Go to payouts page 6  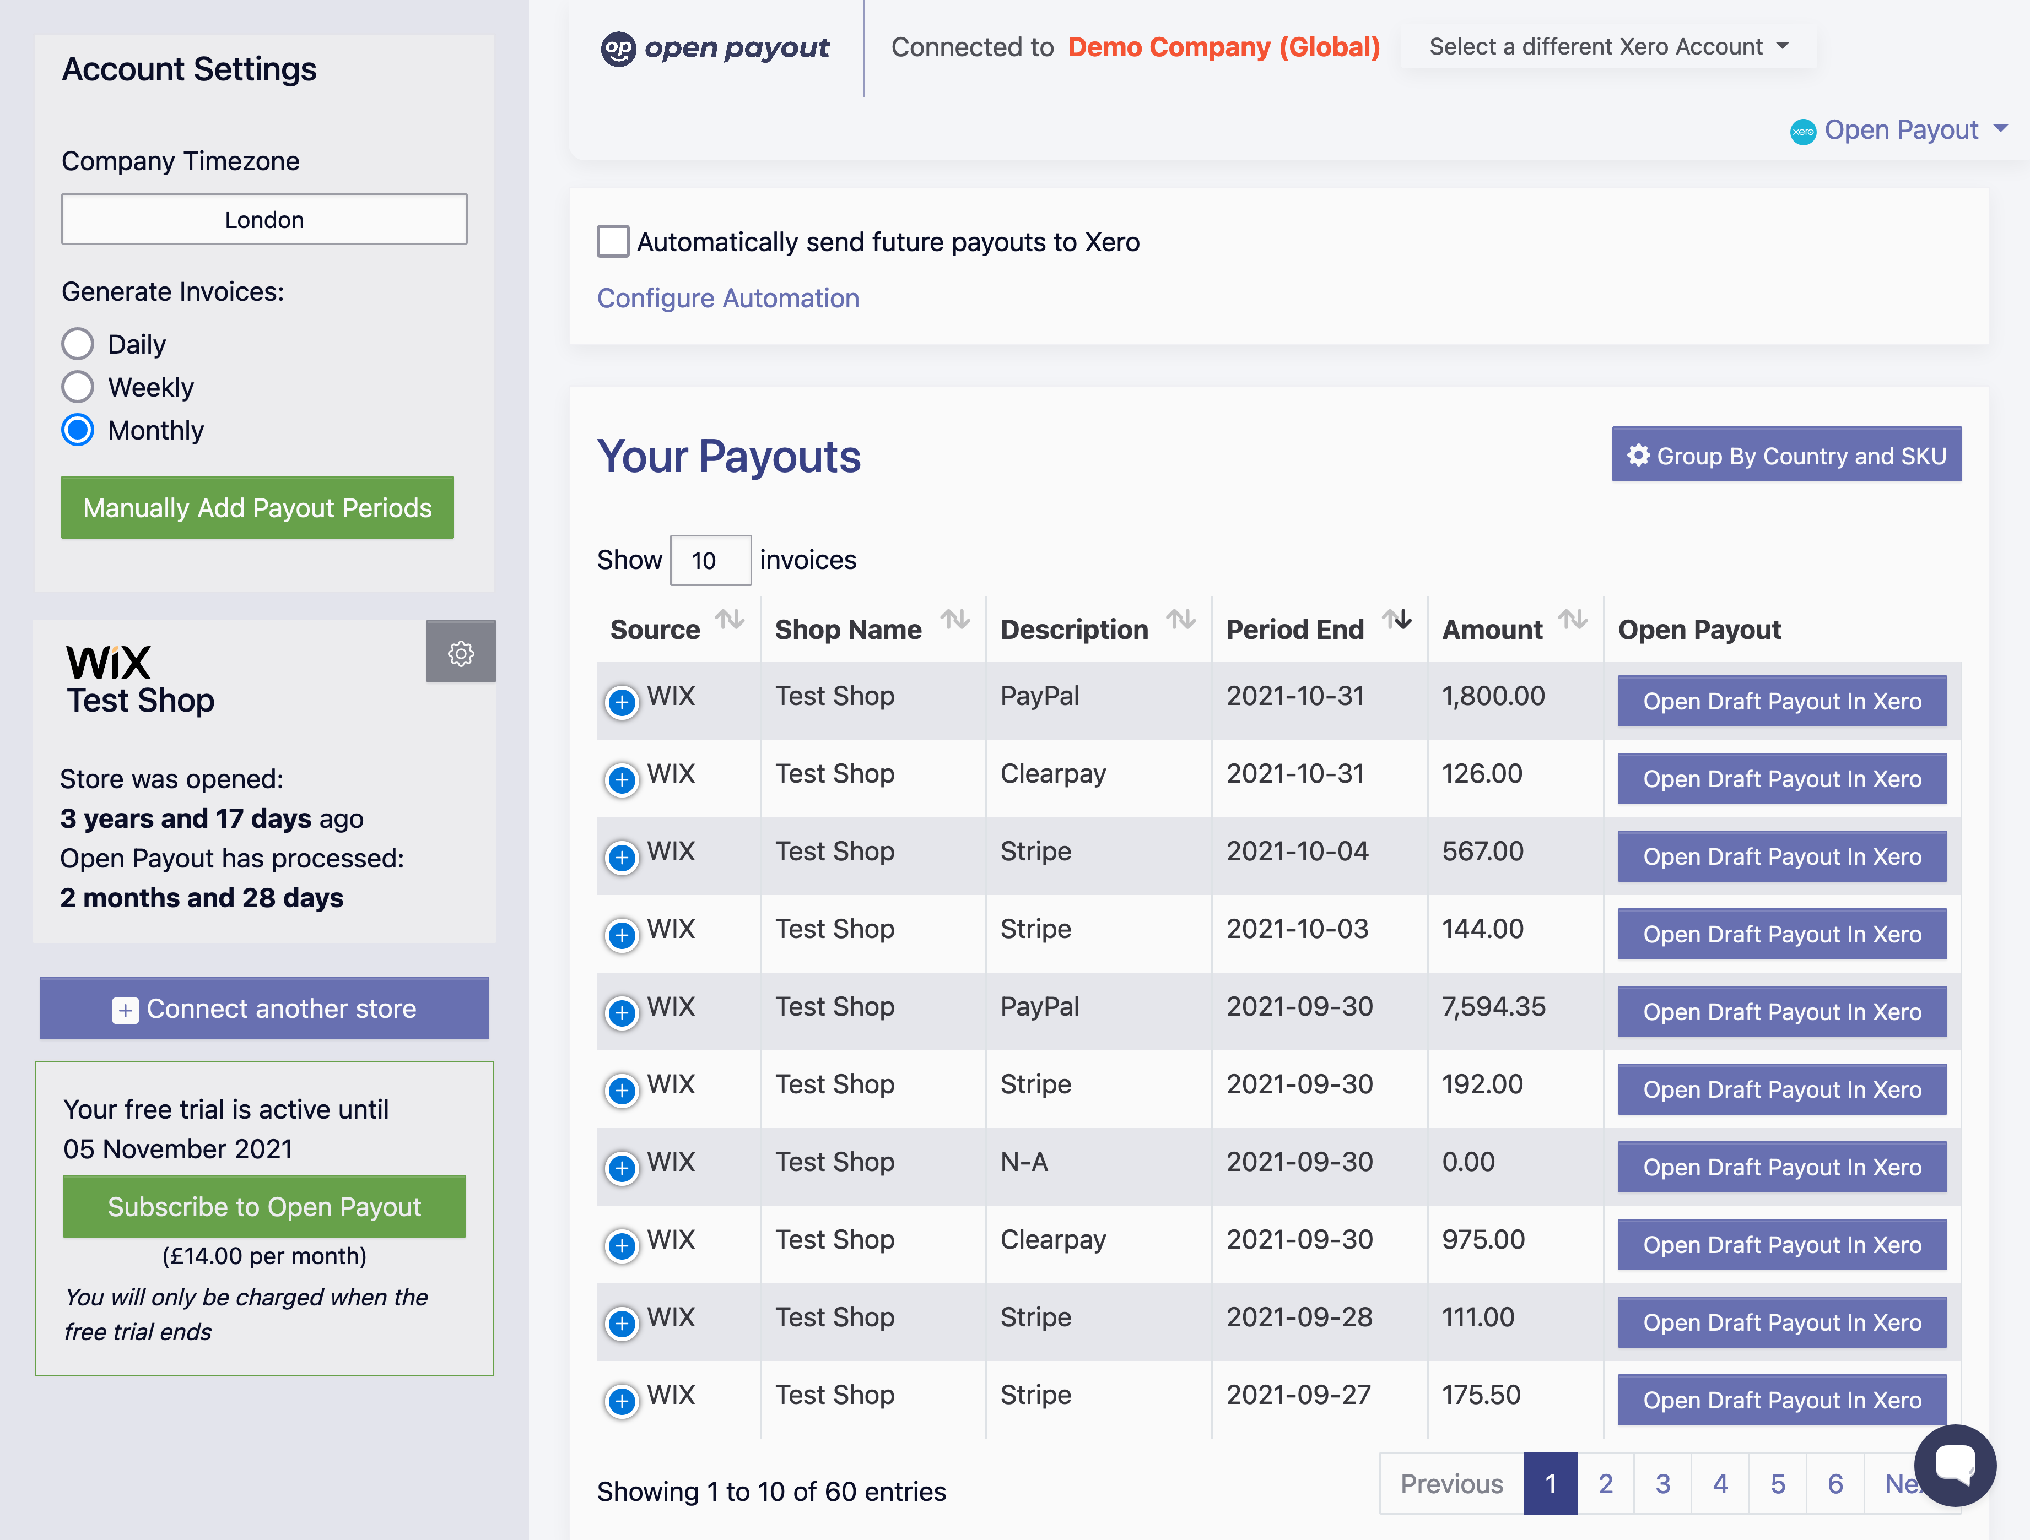tap(1835, 1483)
